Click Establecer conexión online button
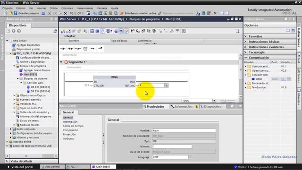 pyautogui.click(x=138, y=13)
